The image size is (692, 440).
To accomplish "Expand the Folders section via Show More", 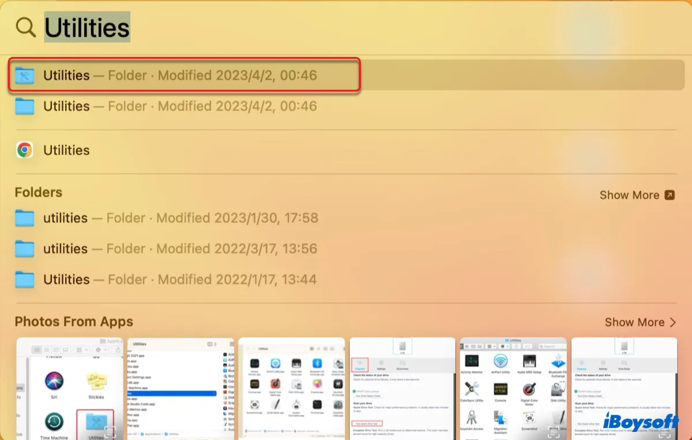I will click(629, 195).
